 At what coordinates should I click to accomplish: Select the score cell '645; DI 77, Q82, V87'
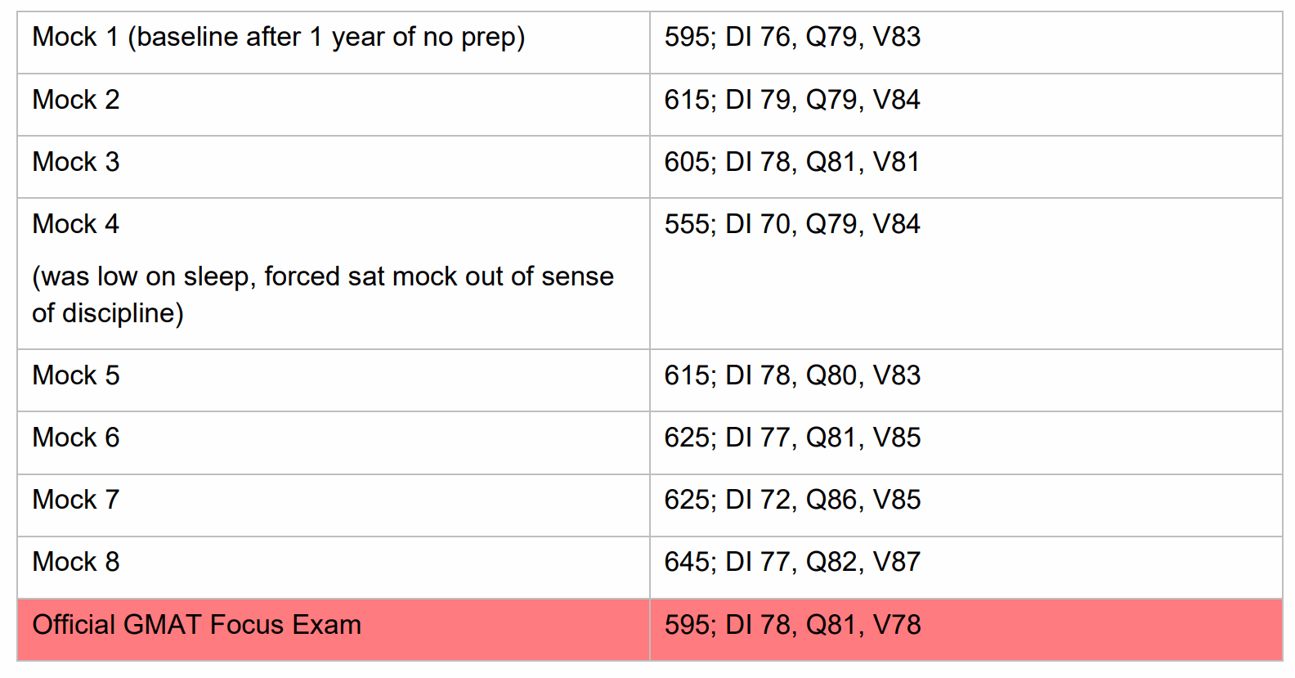point(791,562)
